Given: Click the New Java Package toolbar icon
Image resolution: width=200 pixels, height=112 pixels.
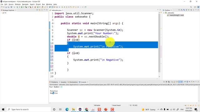Looking at the screenshot, I should pyautogui.click(x=35, y=7).
